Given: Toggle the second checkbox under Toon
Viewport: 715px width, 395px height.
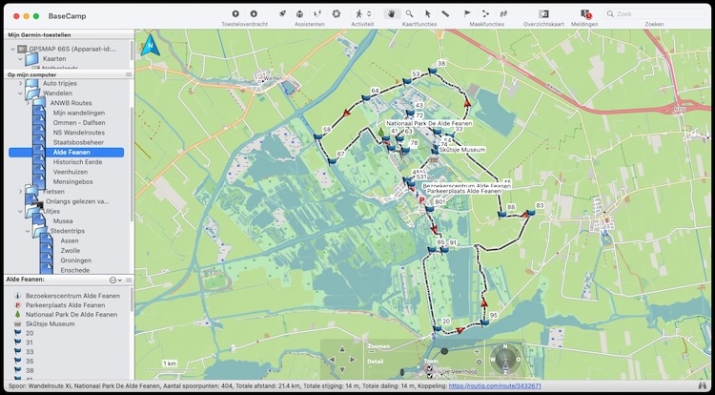Looking at the screenshot, I should [x=430, y=376].
